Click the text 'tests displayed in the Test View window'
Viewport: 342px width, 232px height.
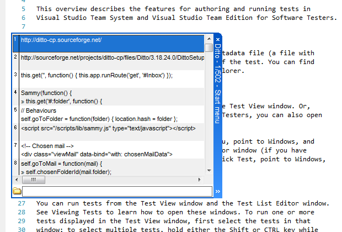113,221
